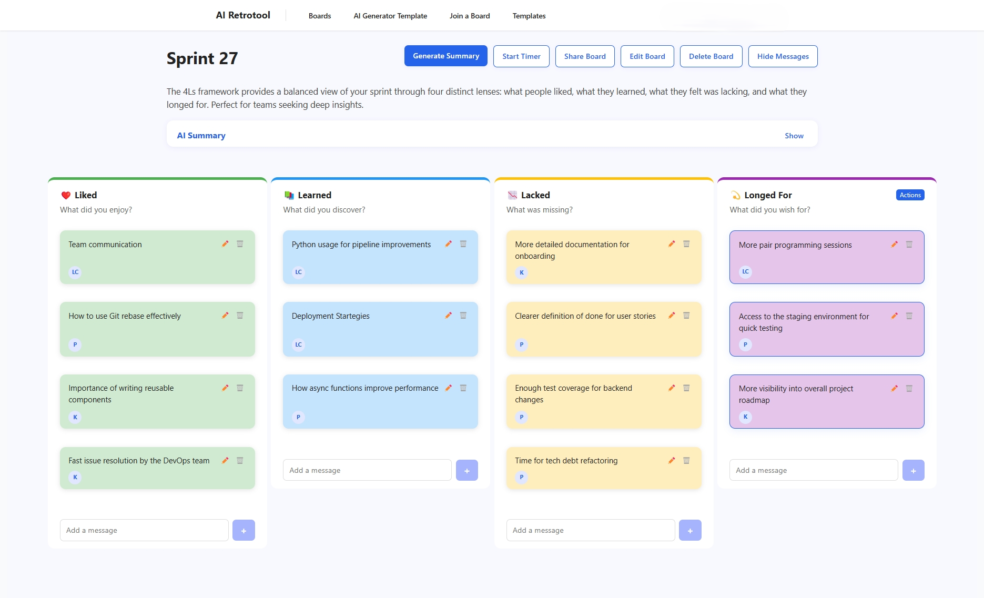Edit the 'Deployment Startegies' card
The image size is (984, 598).
[448, 315]
